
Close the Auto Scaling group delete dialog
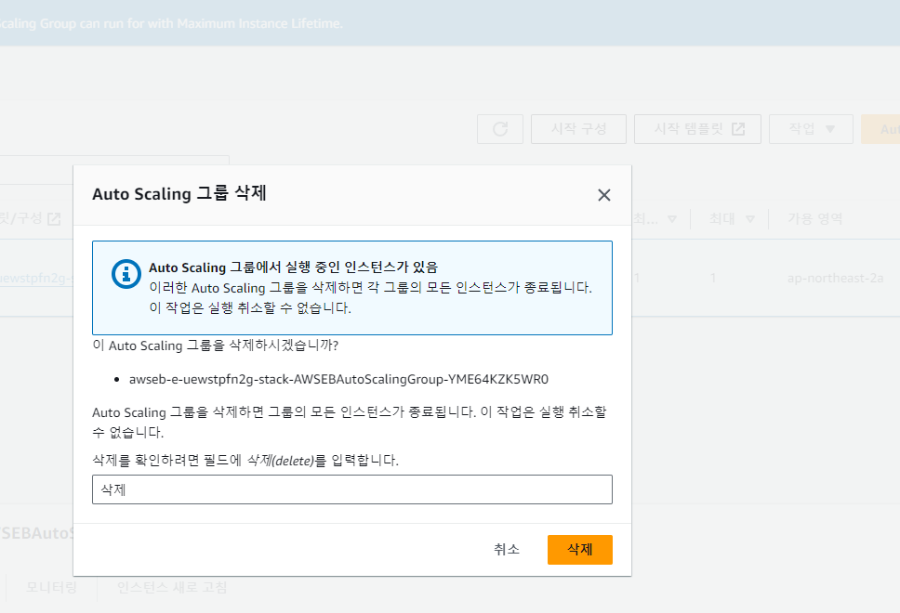[x=603, y=195]
